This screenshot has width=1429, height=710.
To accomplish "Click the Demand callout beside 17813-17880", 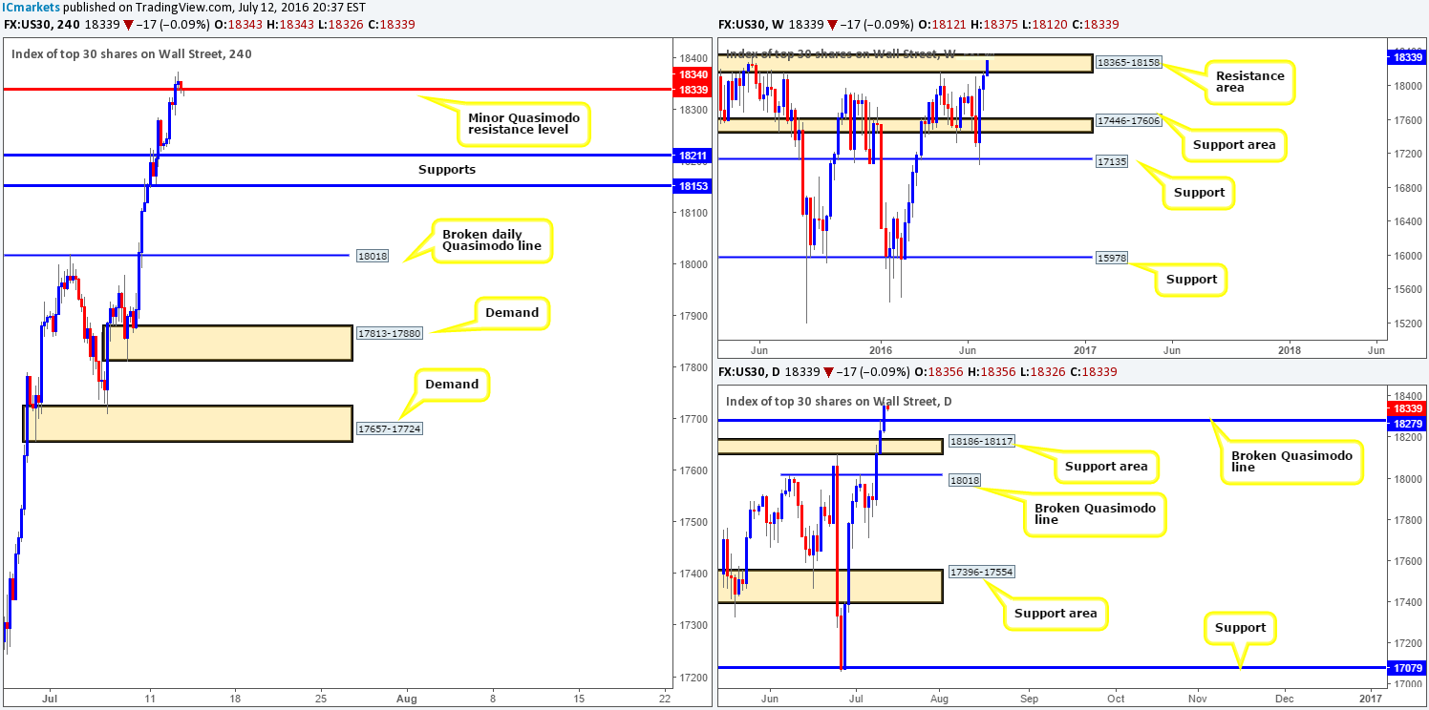I will coord(512,312).
